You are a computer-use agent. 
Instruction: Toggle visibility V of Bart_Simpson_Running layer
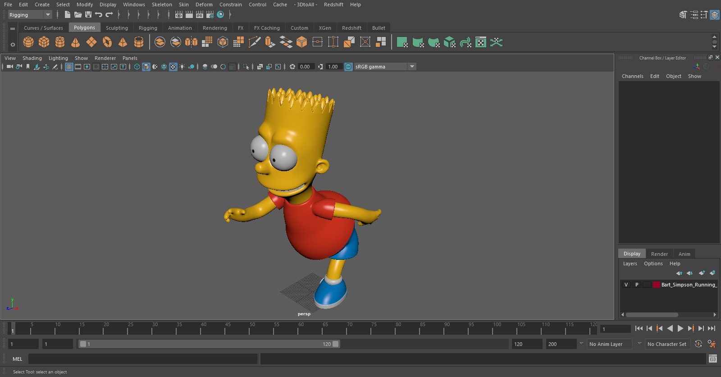click(626, 285)
